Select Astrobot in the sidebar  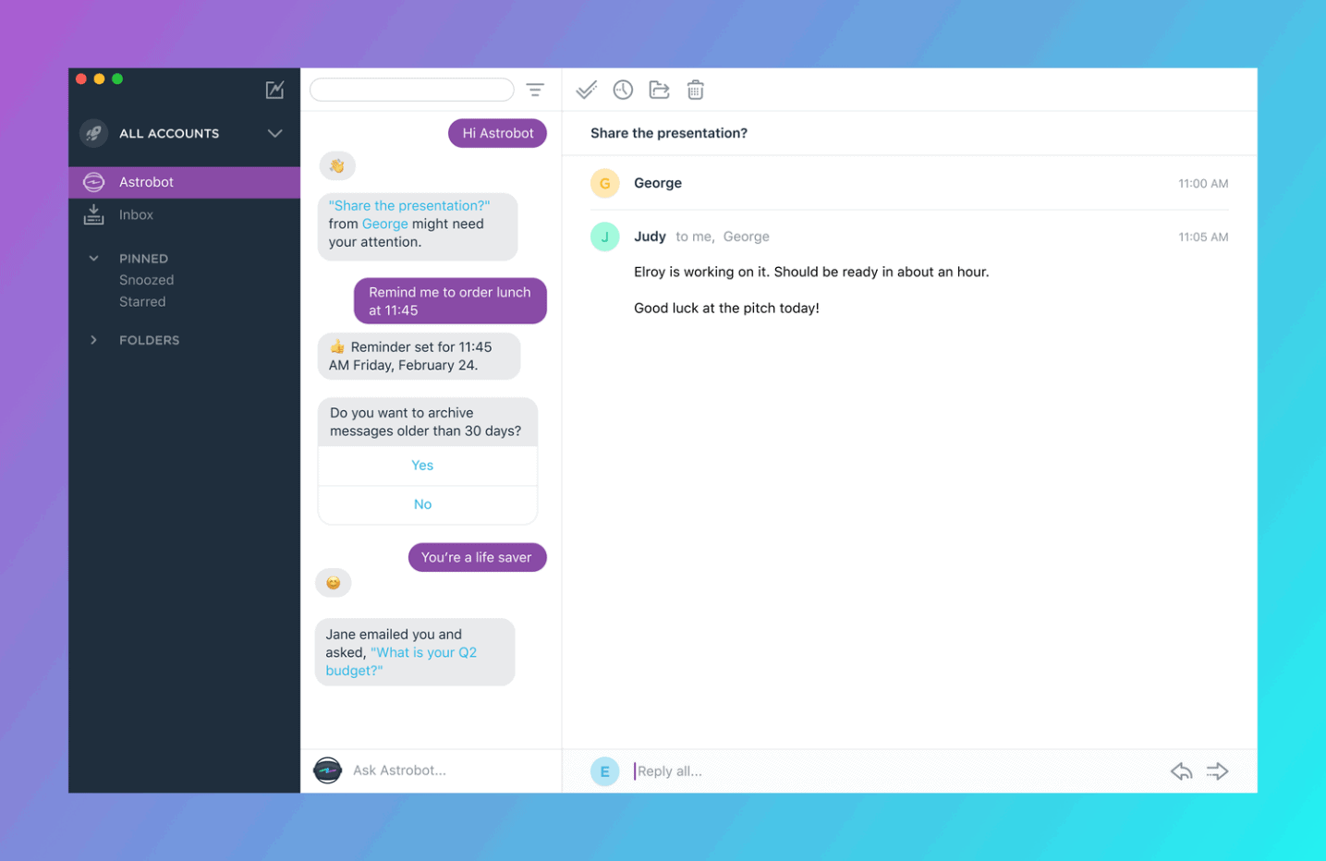click(x=185, y=182)
